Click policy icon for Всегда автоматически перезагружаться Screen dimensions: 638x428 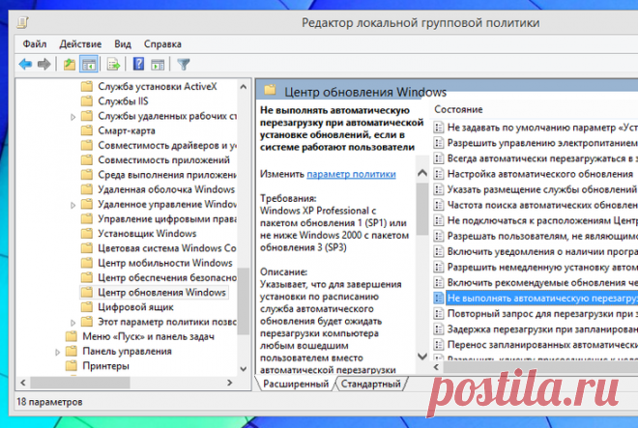(439, 158)
